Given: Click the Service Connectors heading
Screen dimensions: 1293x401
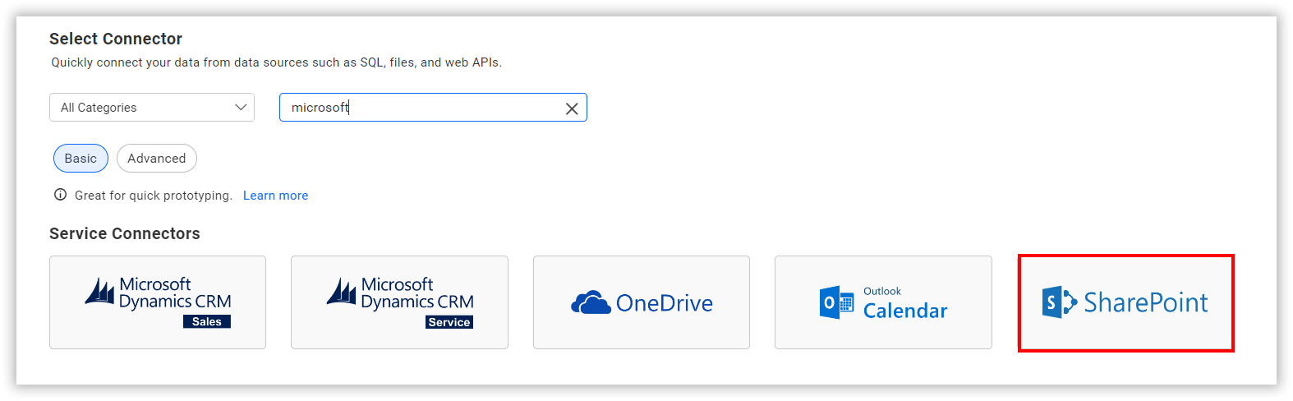Looking at the screenshot, I should click(125, 233).
